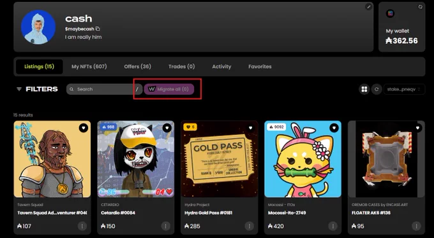Click the Hydra Gold Pass #0181 title

tap(209, 213)
